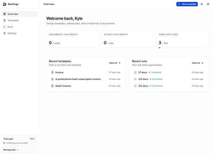
Task: Open Manage plan link
Action: [11, 150]
